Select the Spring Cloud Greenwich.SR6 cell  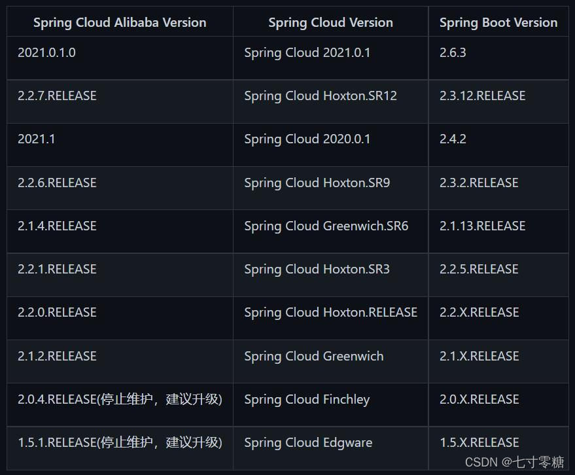tap(326, 226)
